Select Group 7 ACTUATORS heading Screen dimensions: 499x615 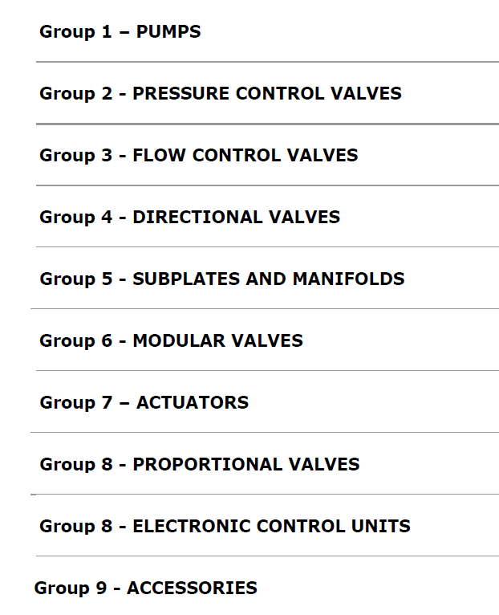click(144, 402)
